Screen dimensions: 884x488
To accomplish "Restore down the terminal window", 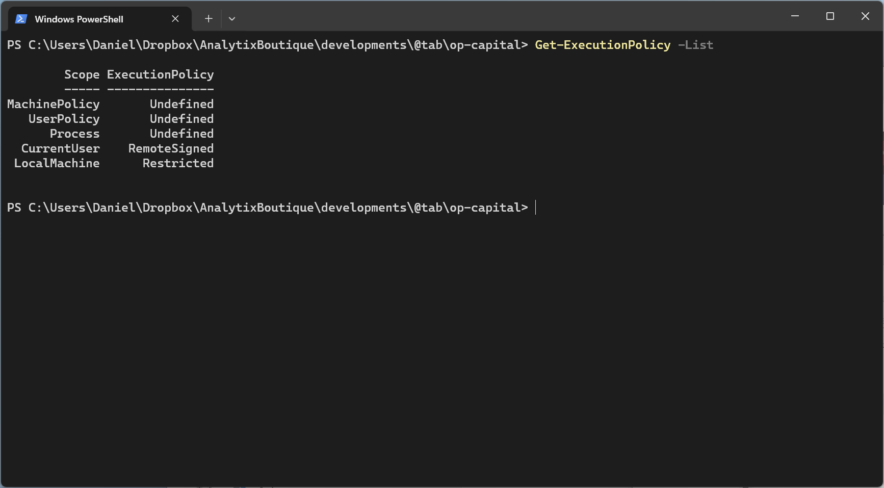I will click(830, 16).
